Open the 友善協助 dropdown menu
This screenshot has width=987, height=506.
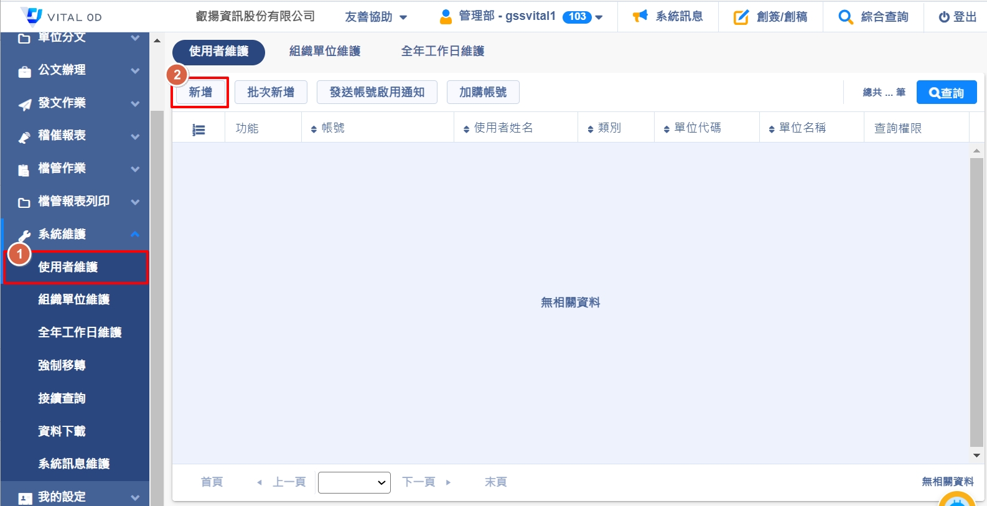pos(376,17)
